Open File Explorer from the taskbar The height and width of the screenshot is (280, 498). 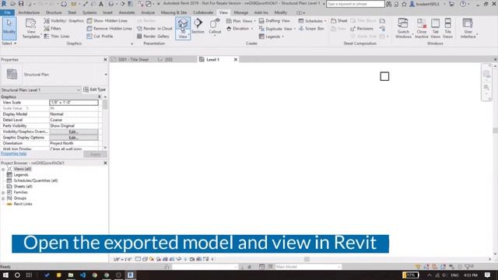click(x=71, y=275)
